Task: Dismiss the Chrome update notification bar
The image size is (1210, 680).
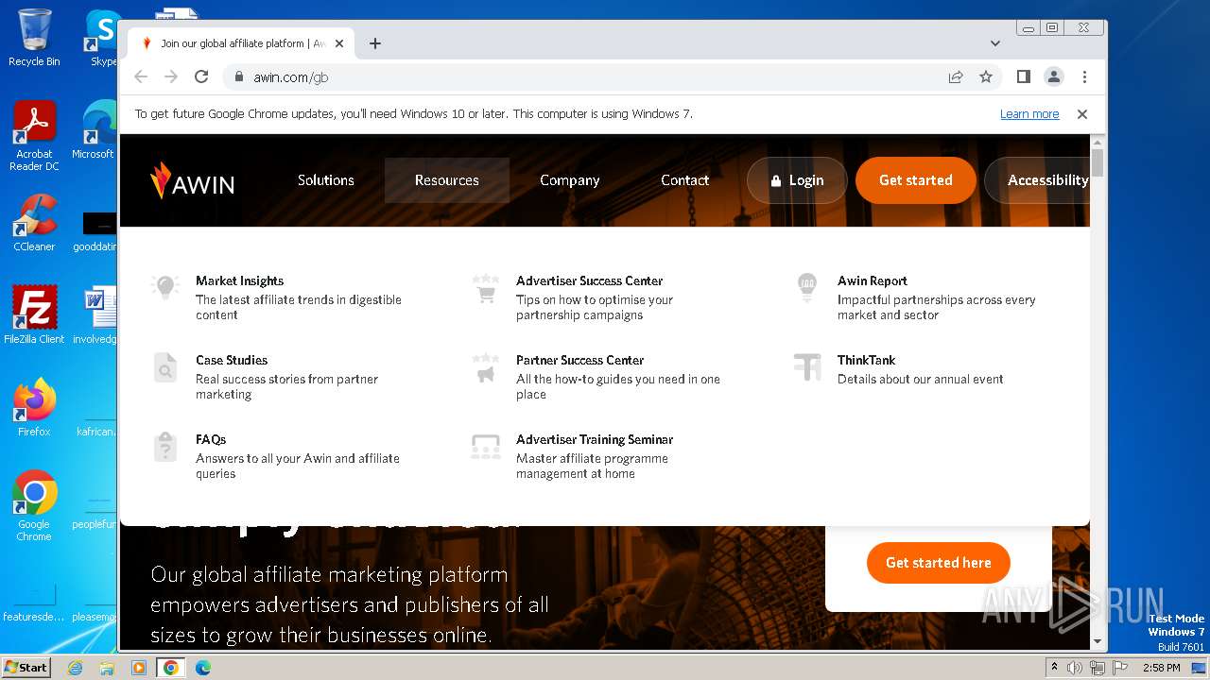Action: coord(1082,114)
